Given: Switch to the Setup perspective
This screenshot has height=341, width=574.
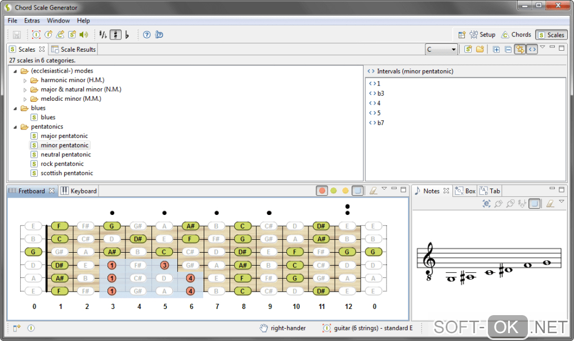Looking at the screenshot, I should 482,35.
